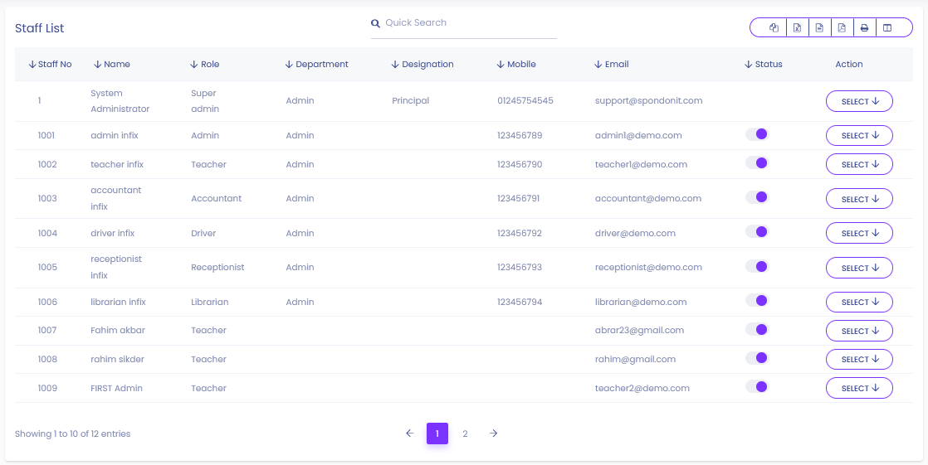928x465 pixels.
Task: Focus the Quick Search field
Action: click(471, 23)
